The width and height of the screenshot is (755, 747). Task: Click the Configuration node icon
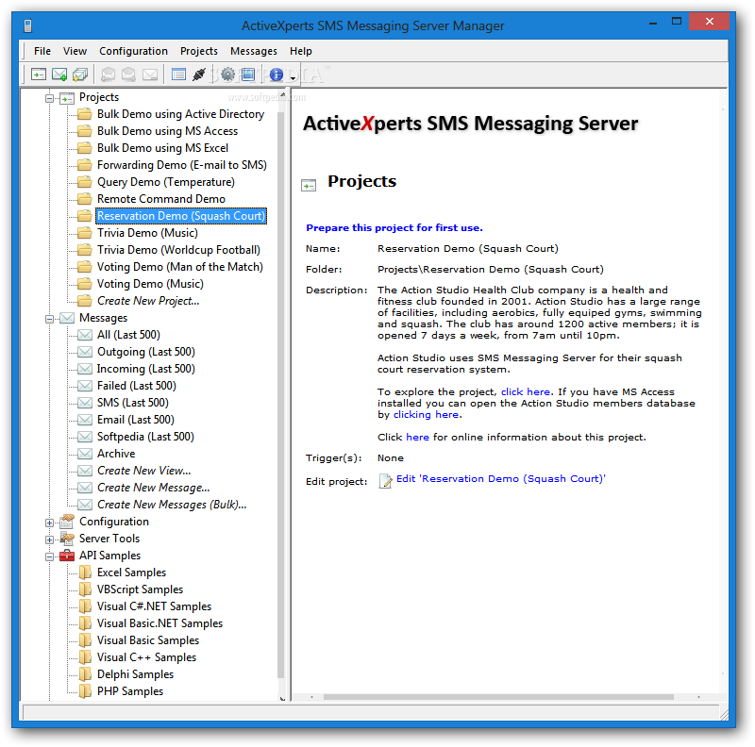[67, 522]
